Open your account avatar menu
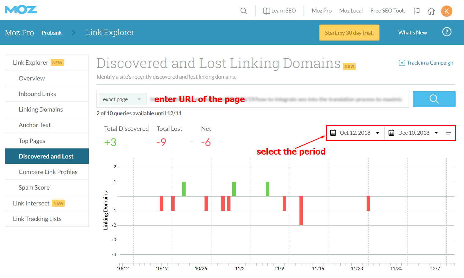This screenshot has width=464, height=278. [447, 11]
